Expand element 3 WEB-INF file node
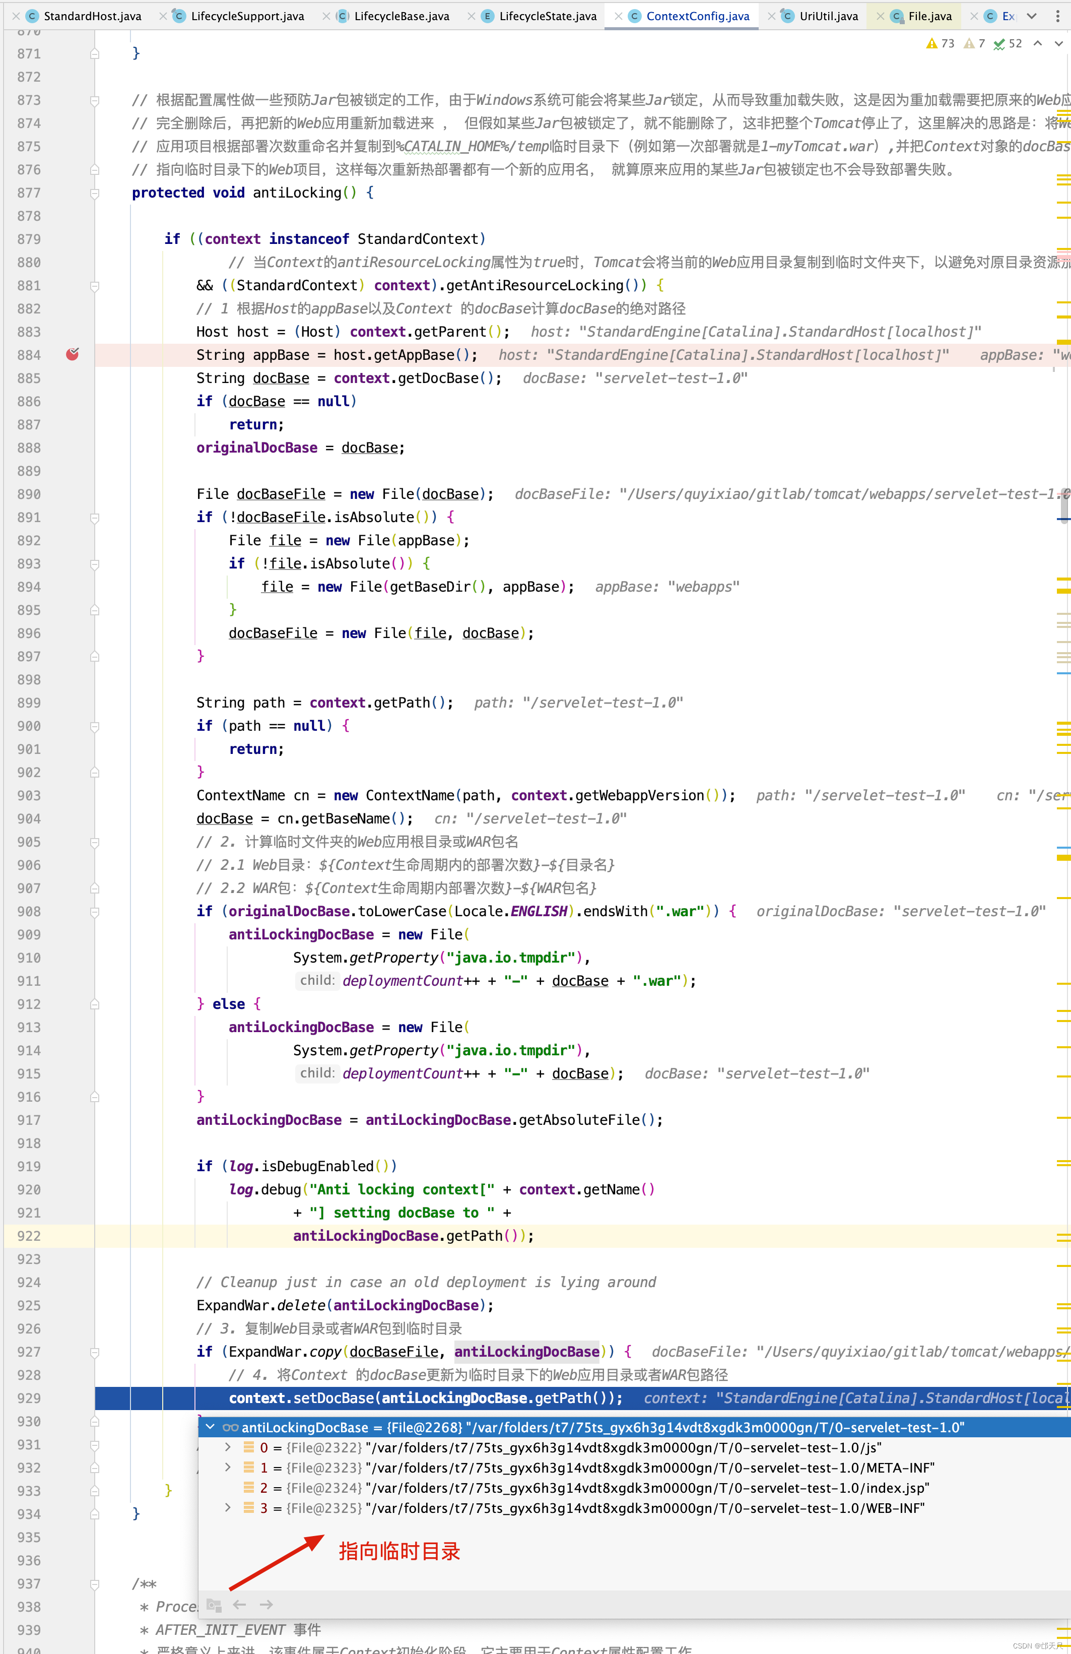Viewport: 1071px width, 1654px height. coord(228,1507)
